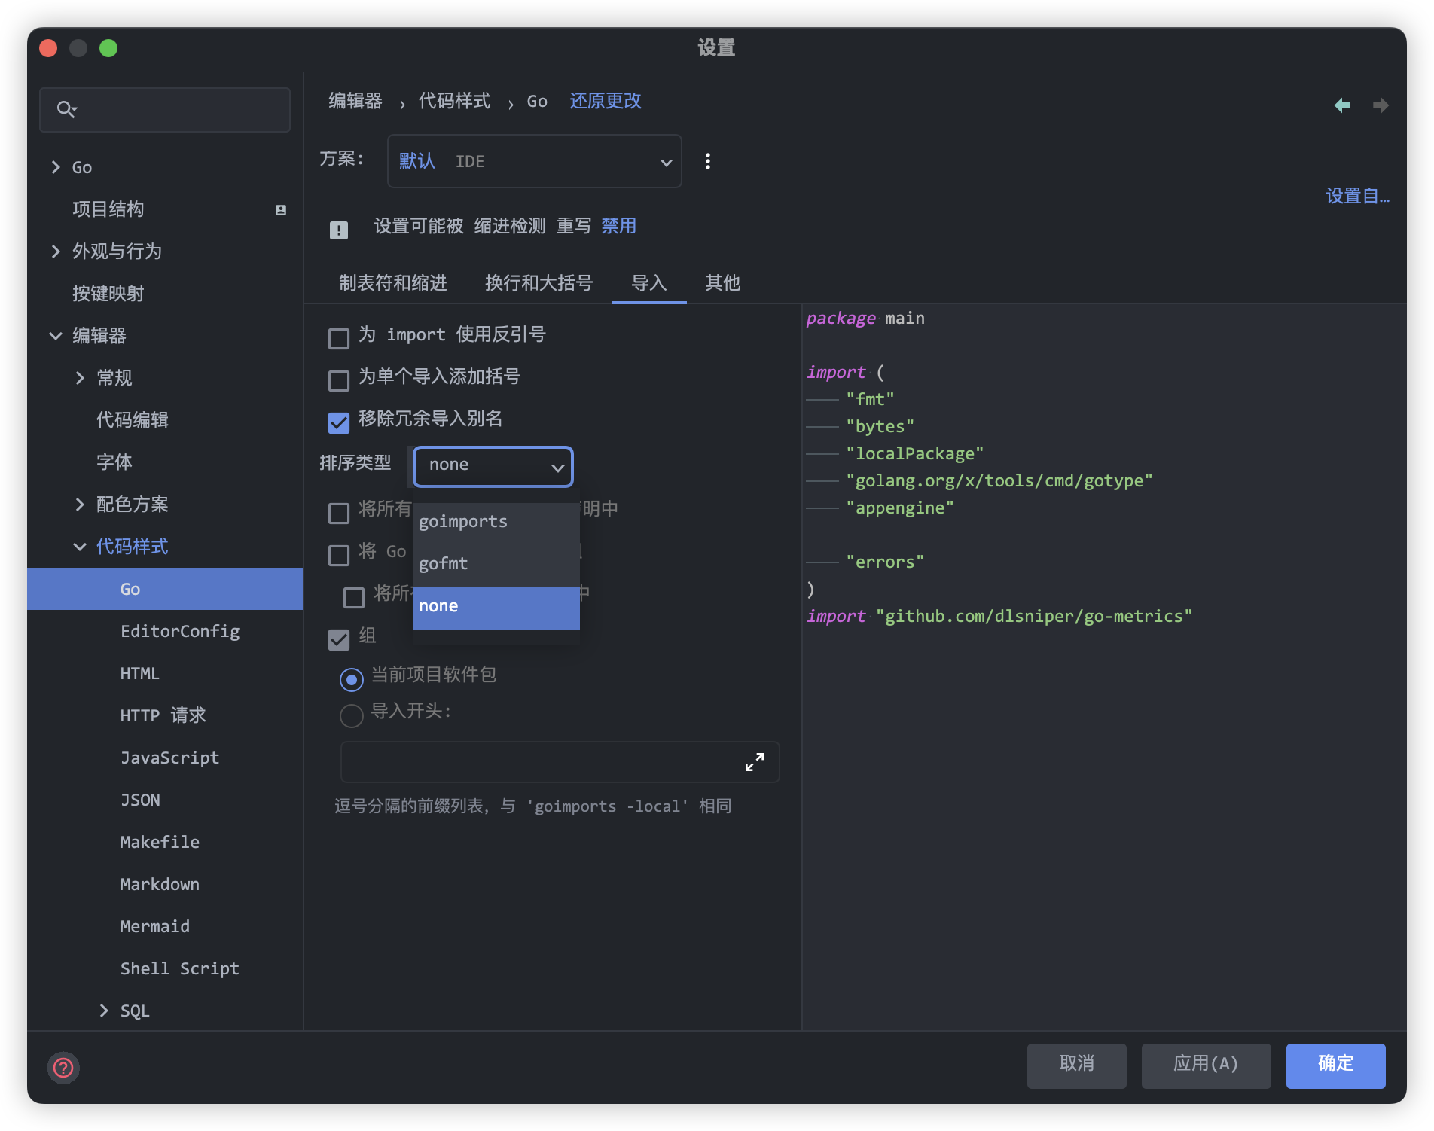The height and width of the screenshot is (1131, 1434).
Task: Switch to the 制表符和缩进 tab
Action: [392, 283]
